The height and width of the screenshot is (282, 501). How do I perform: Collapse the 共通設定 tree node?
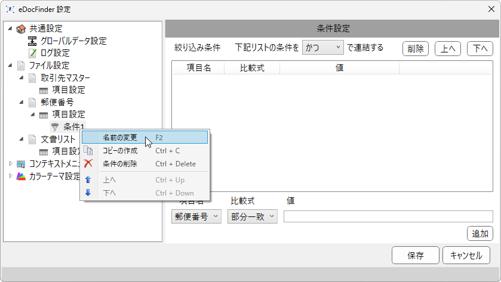coord(10,29)
